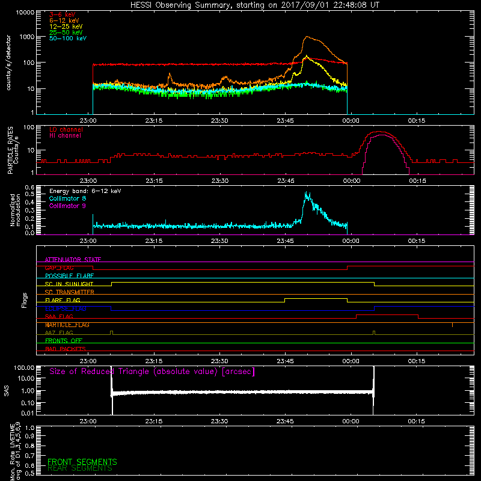The image size is (481, 481).
Task: Select the 6-12 keV legend label in top panel
Action: tap(64, 20)
